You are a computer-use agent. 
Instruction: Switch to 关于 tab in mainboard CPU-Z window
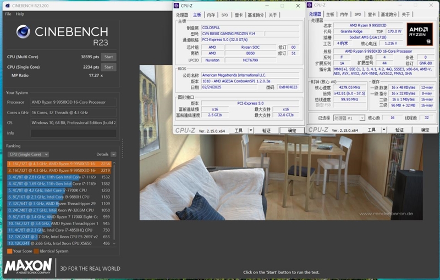click(273, 15)
